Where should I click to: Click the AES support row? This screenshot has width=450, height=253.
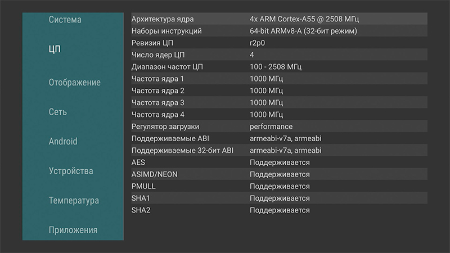click(278, 162)
